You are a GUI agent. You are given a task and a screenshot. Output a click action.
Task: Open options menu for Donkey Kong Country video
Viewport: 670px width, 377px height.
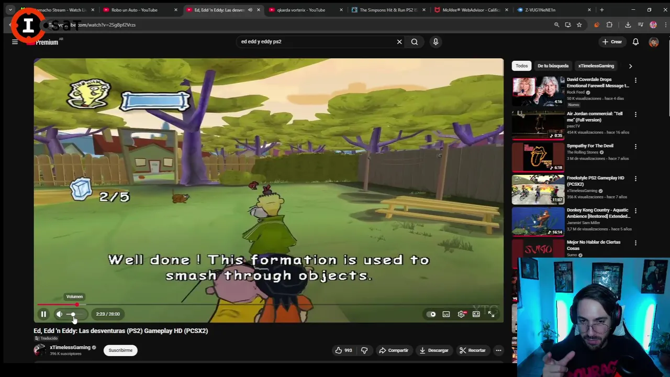point(635,211)
